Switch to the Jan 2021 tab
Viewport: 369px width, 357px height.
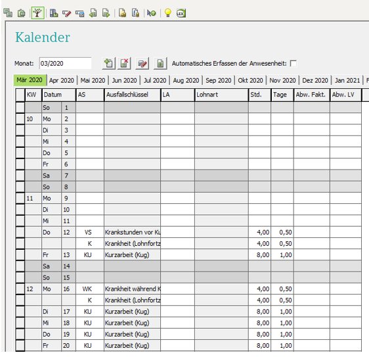(x=347, y=81)
